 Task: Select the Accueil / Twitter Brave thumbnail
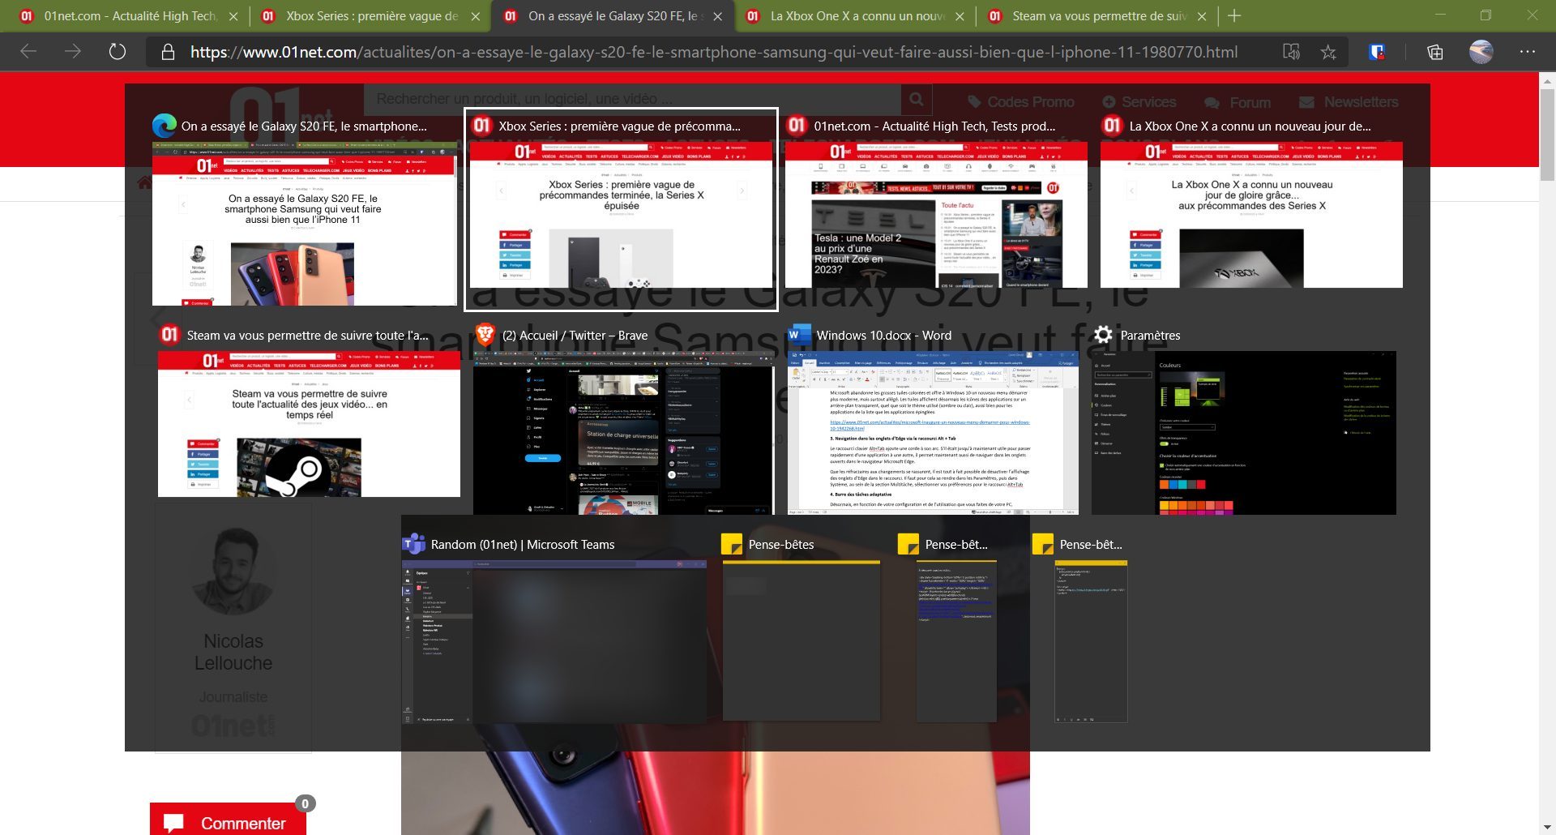[x=623, y=433]
